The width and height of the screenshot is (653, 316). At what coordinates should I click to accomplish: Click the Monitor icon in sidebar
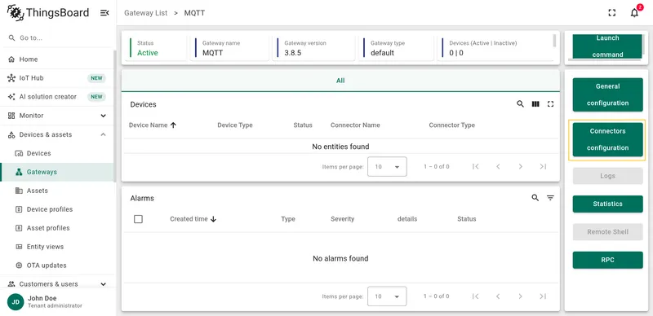11,116
